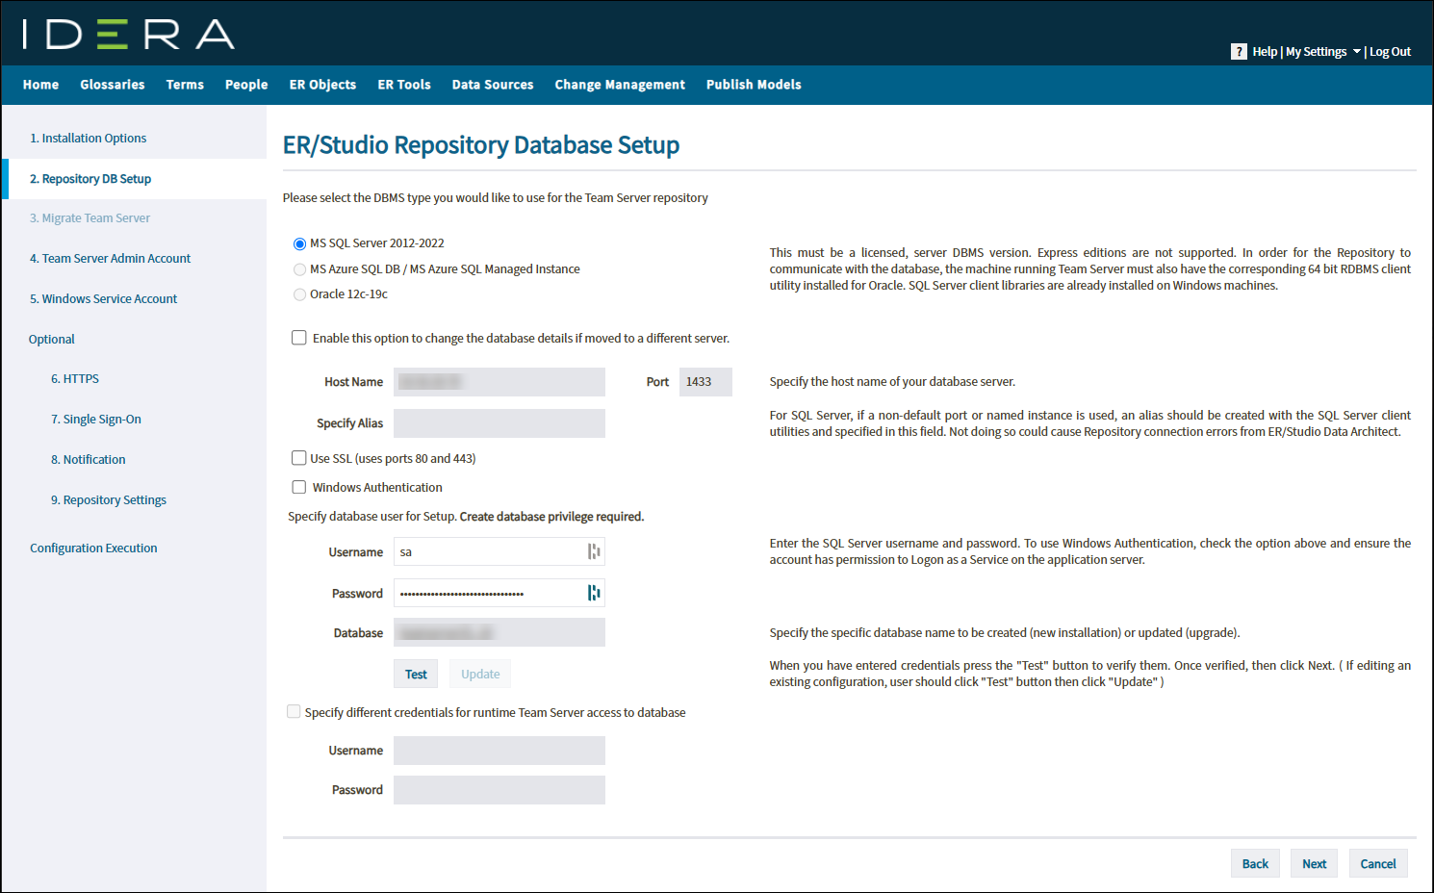Toggle Use SSL checkbox

299,458
